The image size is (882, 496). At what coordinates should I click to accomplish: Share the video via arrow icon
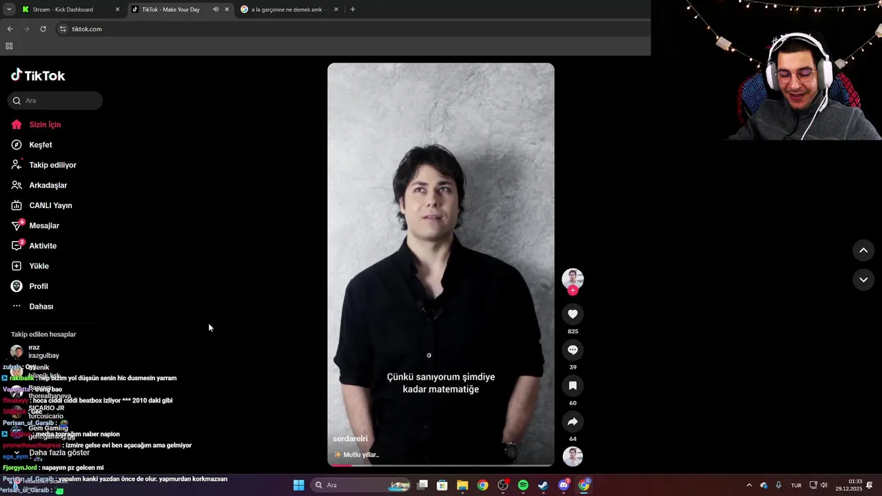coord(573,422)
